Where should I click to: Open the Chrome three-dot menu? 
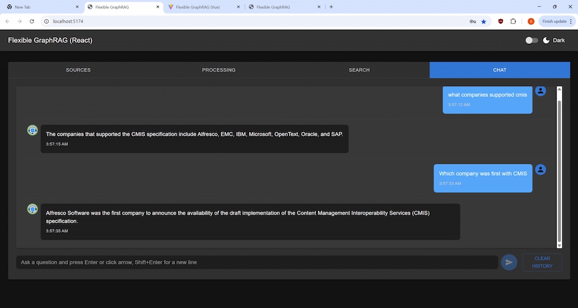coord(570,21)
